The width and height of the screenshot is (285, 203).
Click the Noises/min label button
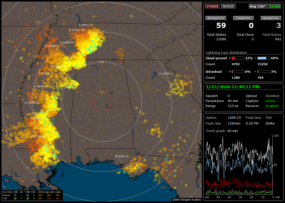(x=271, y=18)
